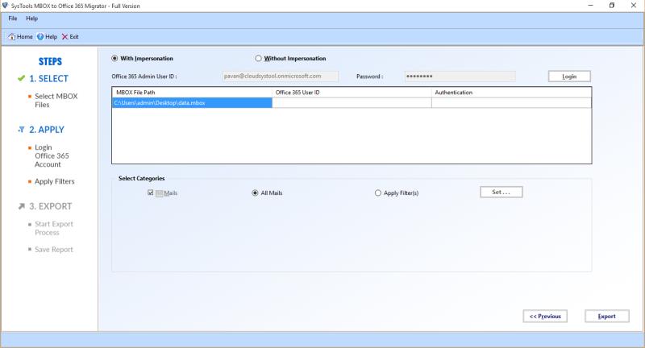
Task: Click the empty Authentication cell for data.mbox
Action: pos(511,103)
